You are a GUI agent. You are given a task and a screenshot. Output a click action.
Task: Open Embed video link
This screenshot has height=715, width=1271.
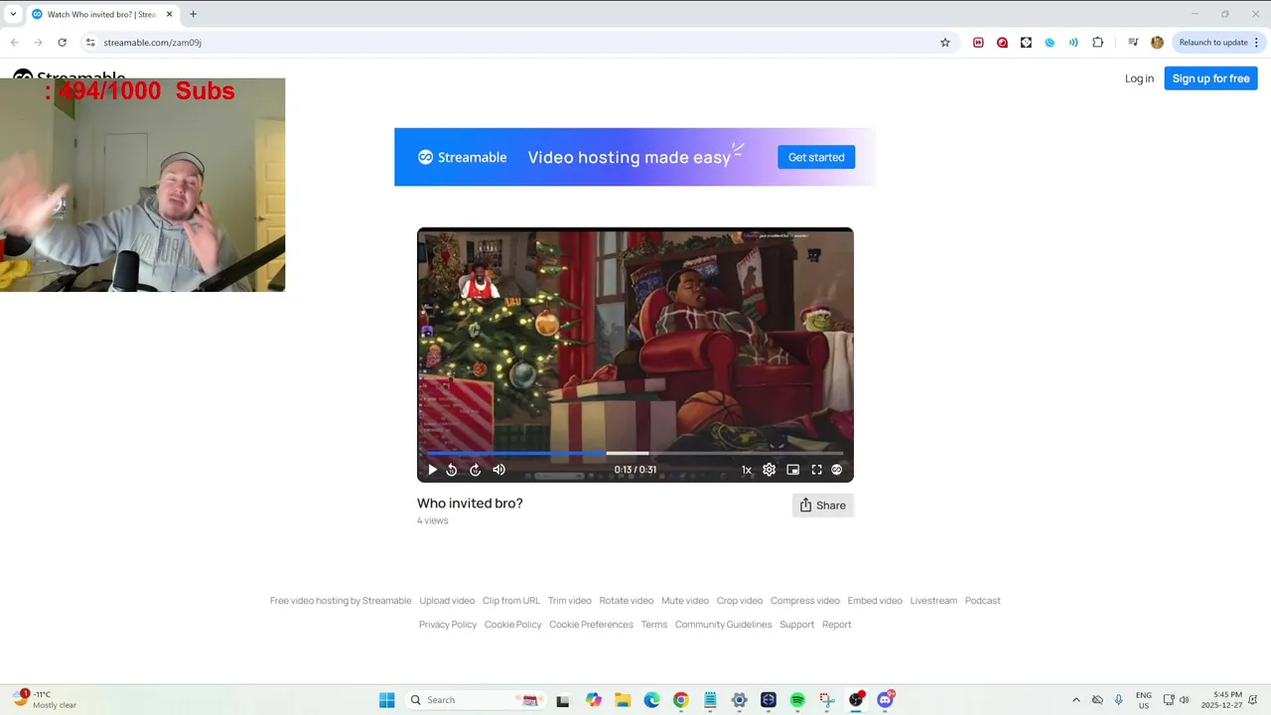875,601
